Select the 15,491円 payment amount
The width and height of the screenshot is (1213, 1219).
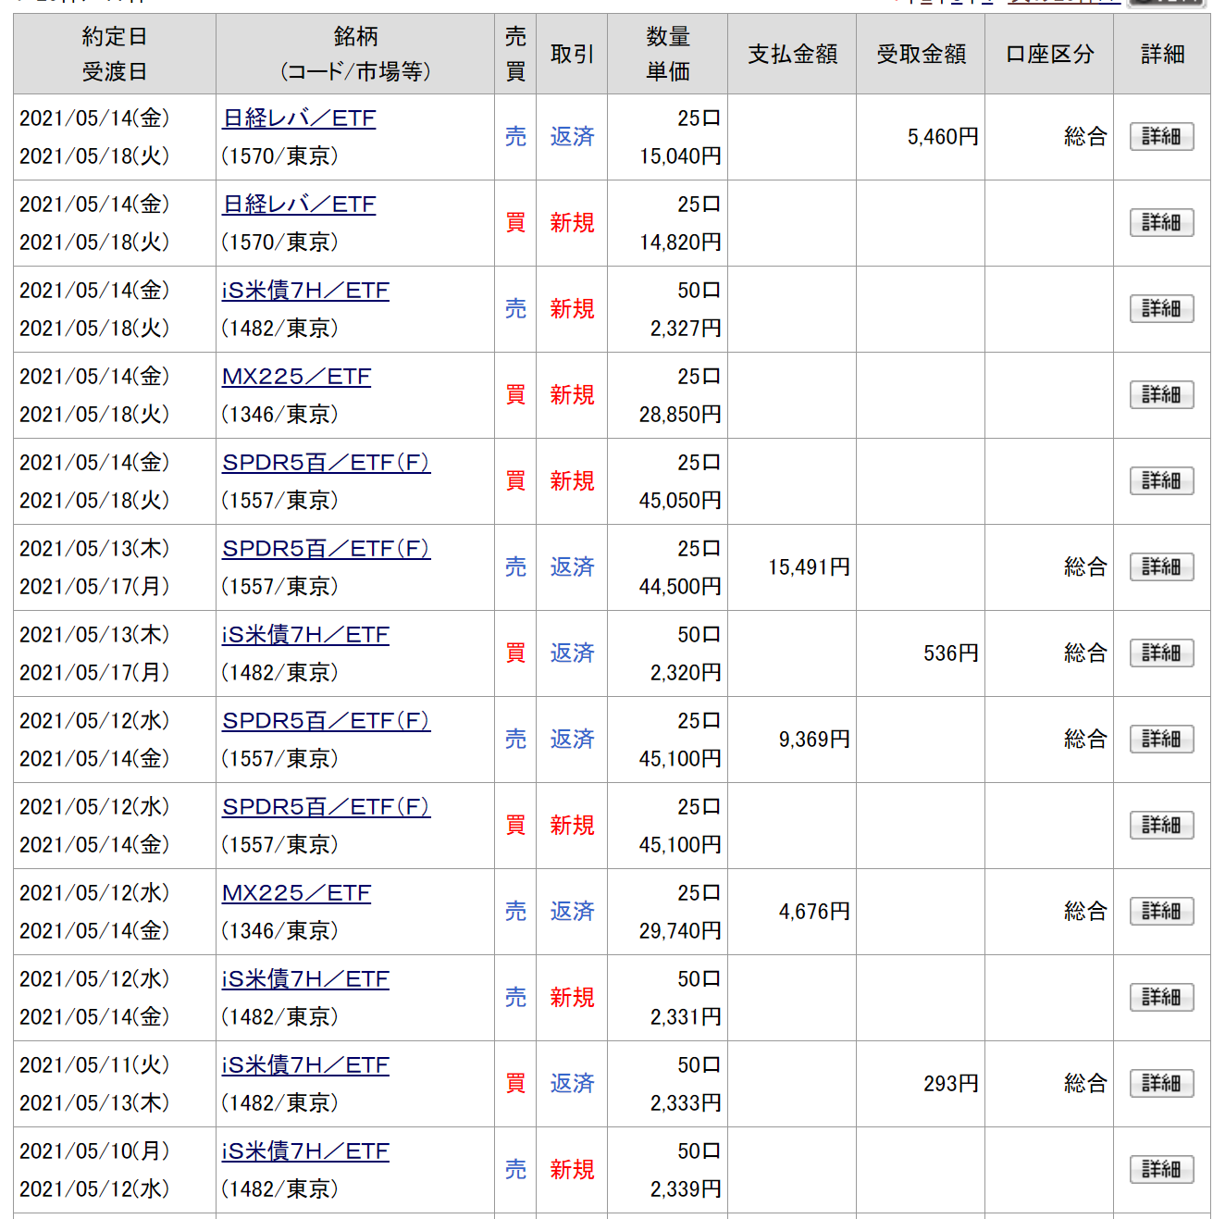click(x=809, y=567)
